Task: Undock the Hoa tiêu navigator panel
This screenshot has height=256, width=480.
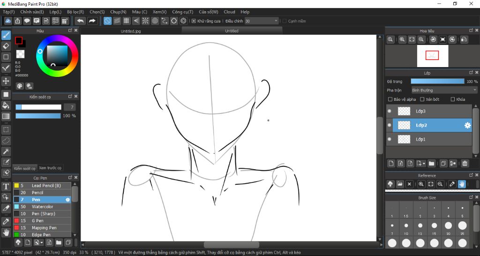Action: [471, 30]
